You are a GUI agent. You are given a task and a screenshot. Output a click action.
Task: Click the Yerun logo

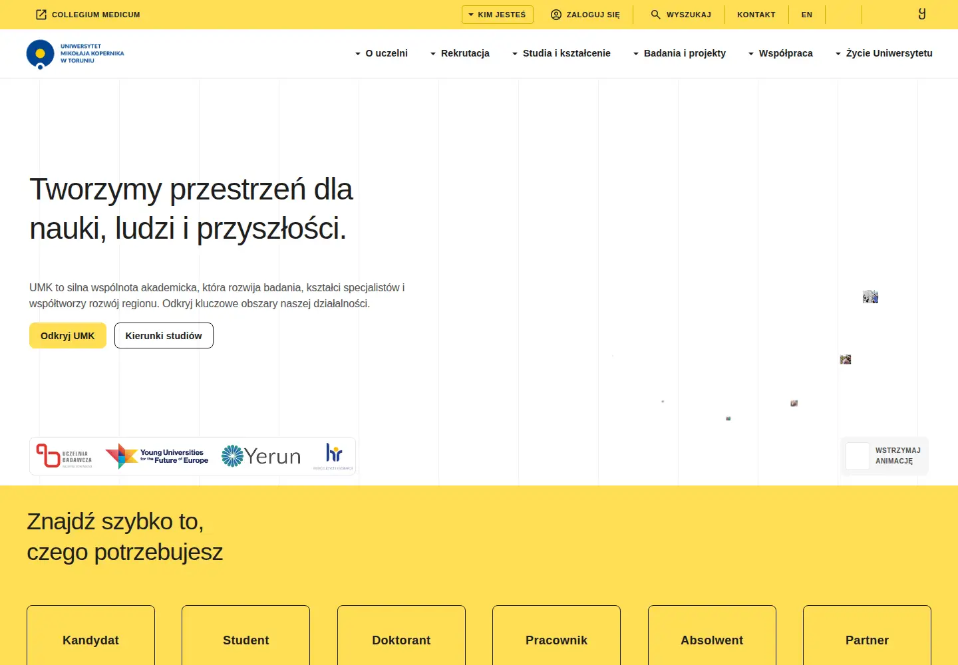[x=261, y=456]
